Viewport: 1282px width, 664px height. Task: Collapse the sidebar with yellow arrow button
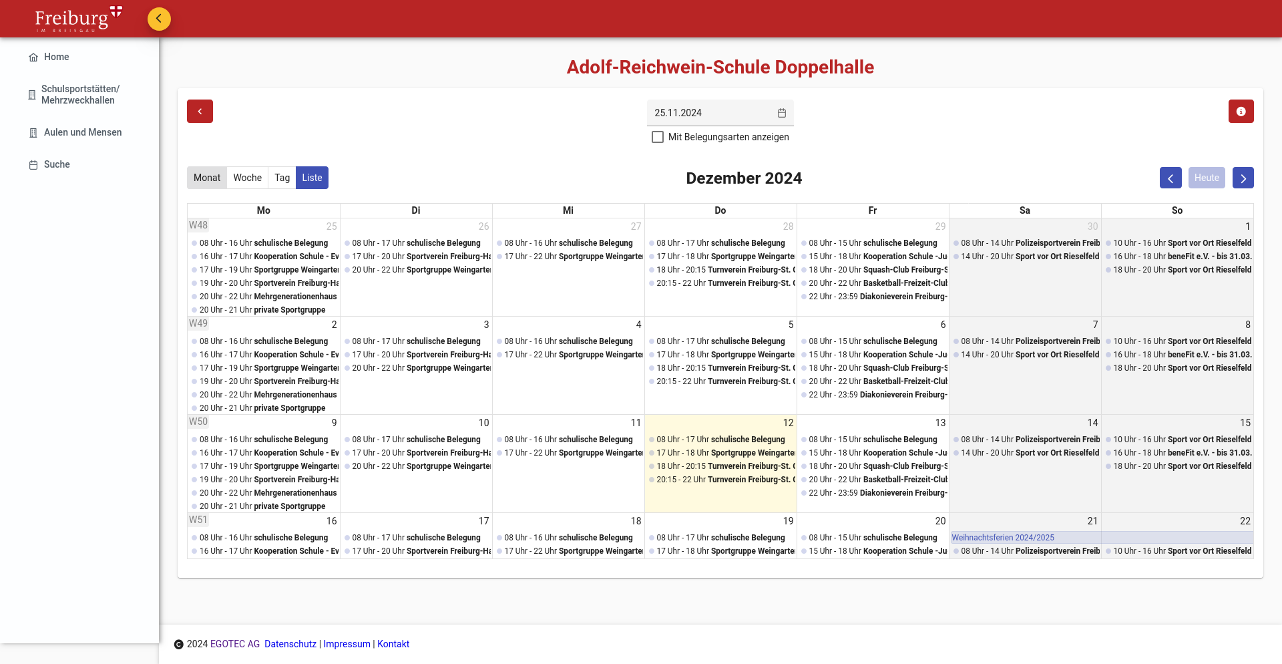click(x=159, y=19)
